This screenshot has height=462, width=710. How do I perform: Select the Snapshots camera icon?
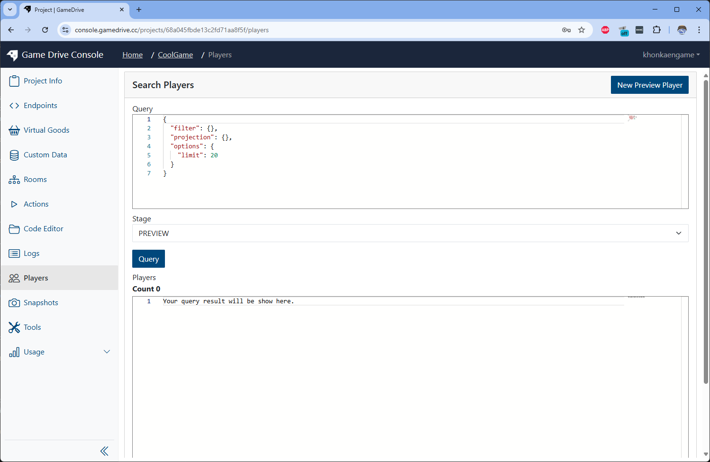pyautogui.click(x=14, y=303)
